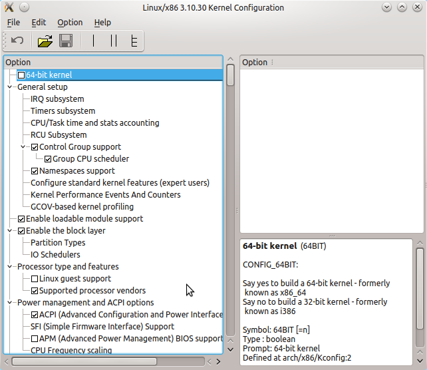Click the Back (undo arrow) toolbar icon
This screenshot has width=427, height=370.
[18, 41]
